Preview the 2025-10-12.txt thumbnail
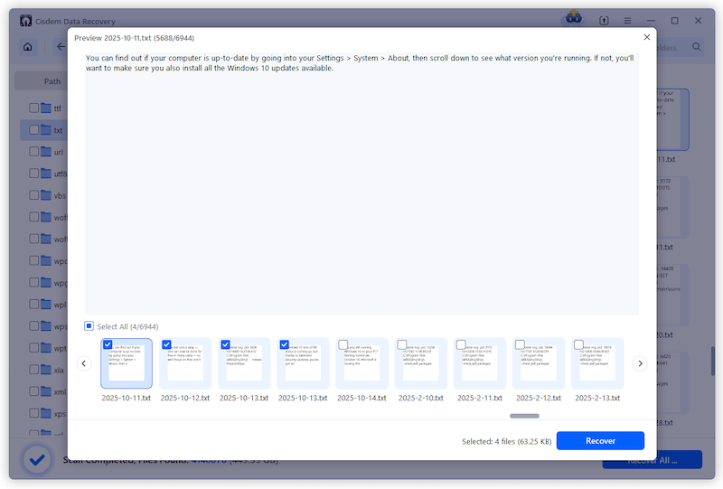The width and height of the screenshot is (723, 489). [x=185, y=366]
